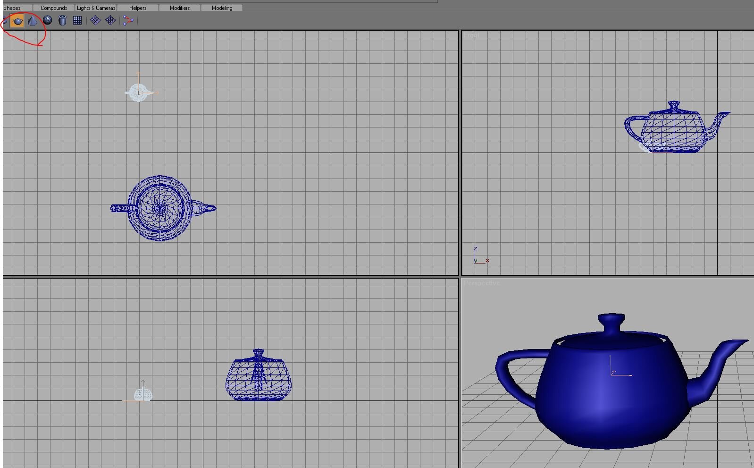
Task: Select the highlighted Teapot primitive tool
Action: [17, 20]
